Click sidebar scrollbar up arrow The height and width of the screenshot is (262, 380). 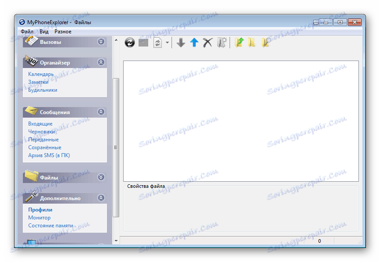pos(116,40)
